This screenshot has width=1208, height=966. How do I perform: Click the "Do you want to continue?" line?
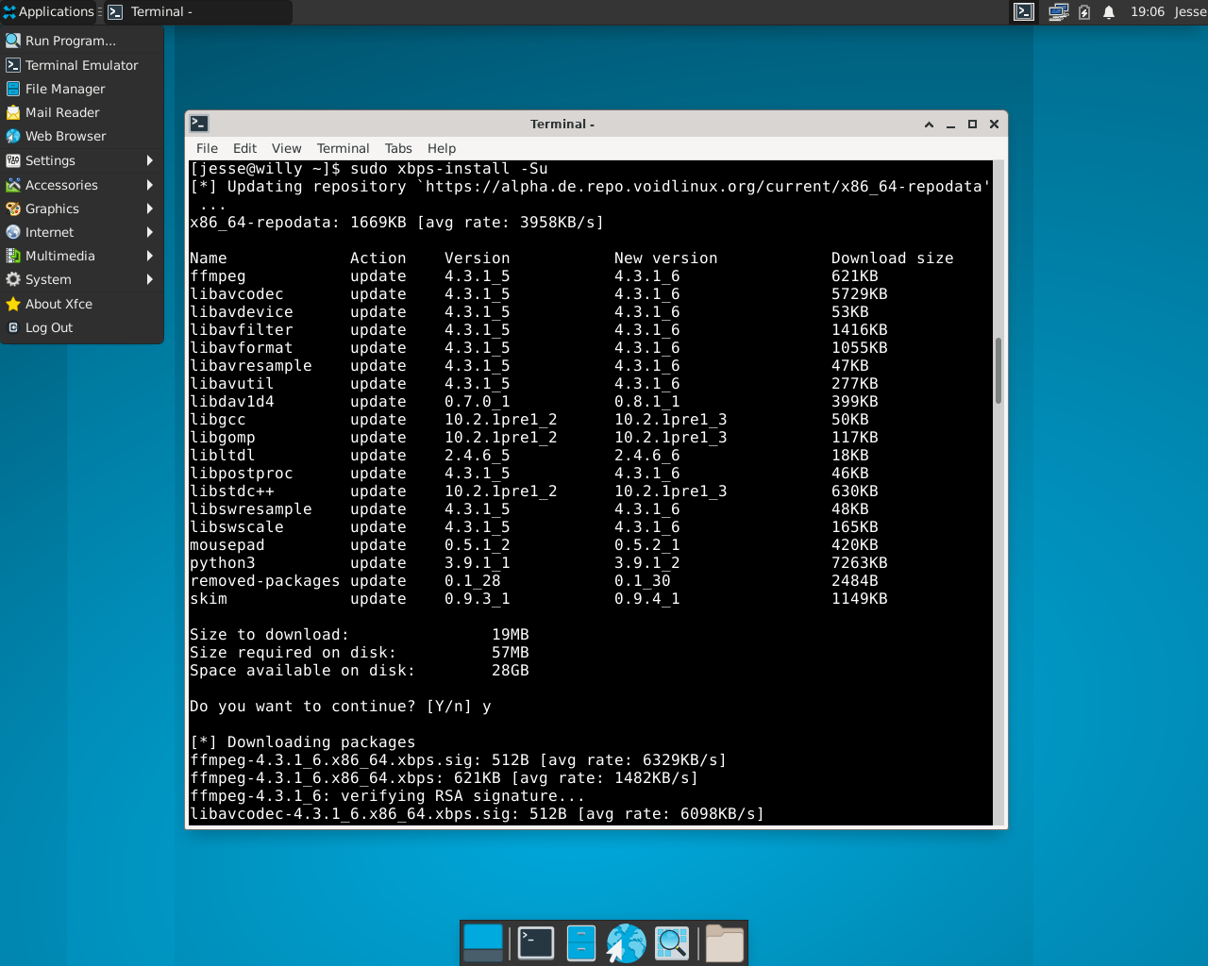tap(341, 707)
